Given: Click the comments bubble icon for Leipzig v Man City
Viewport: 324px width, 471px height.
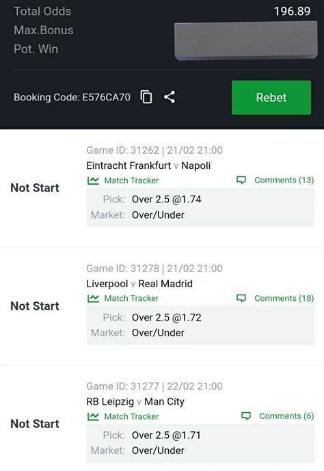Looking at the screenshot, I should point(246,416).
